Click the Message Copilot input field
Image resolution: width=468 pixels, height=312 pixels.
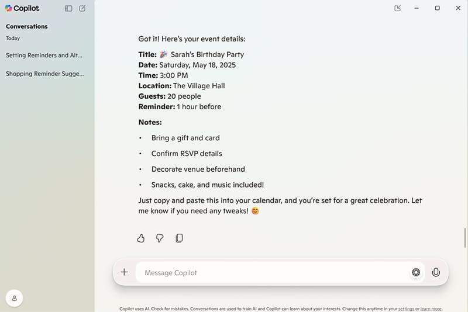click(272, 272)
